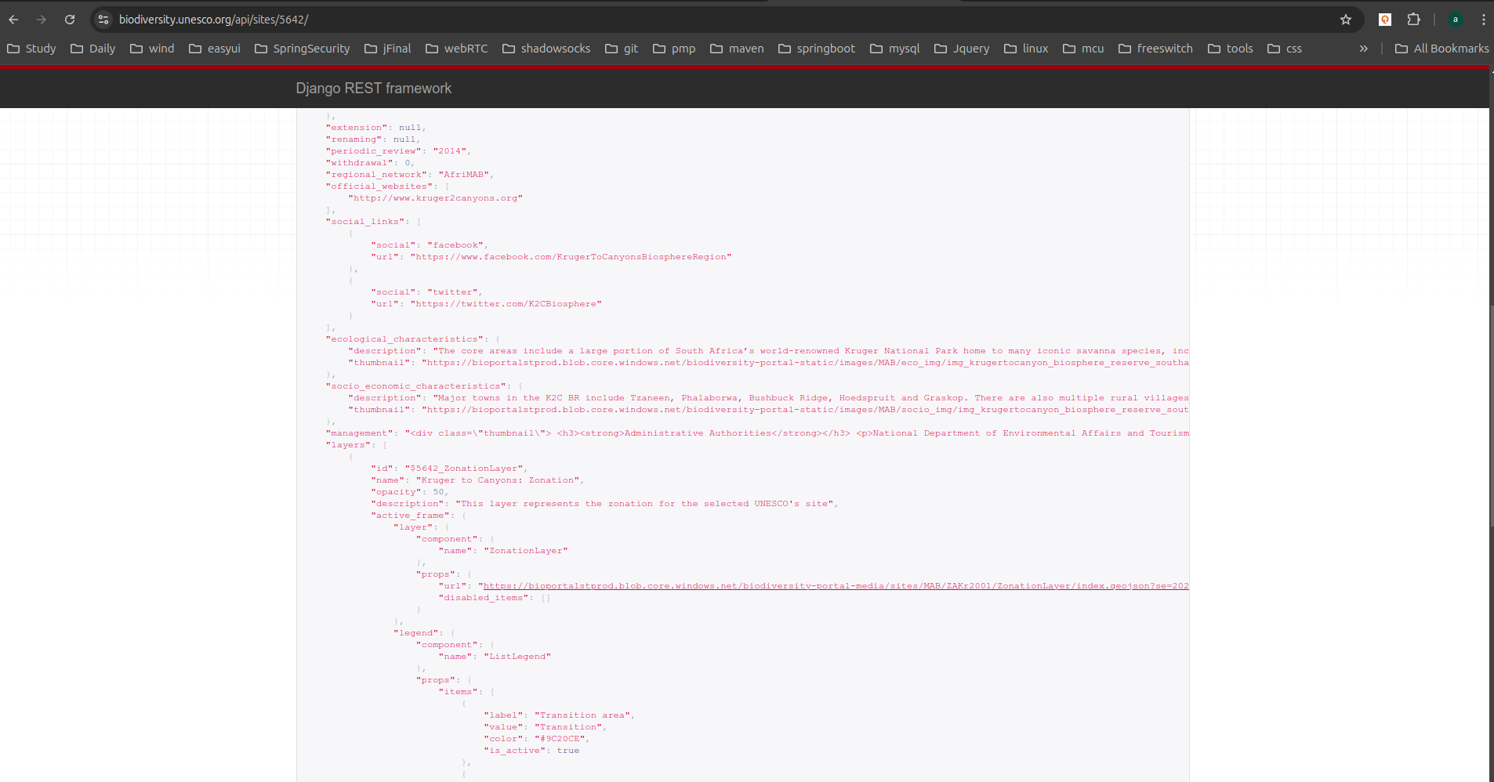Bookmark this page with the star icon
1494x782 pixels.
(x=1346, y=20)
